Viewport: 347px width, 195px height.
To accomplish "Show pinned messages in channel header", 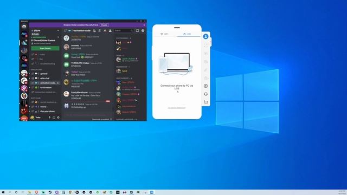I will 105,30.
